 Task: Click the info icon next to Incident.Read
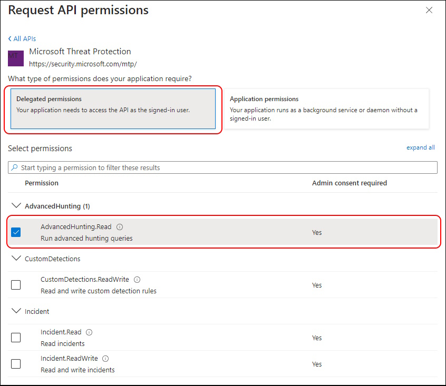click(89, 332)
